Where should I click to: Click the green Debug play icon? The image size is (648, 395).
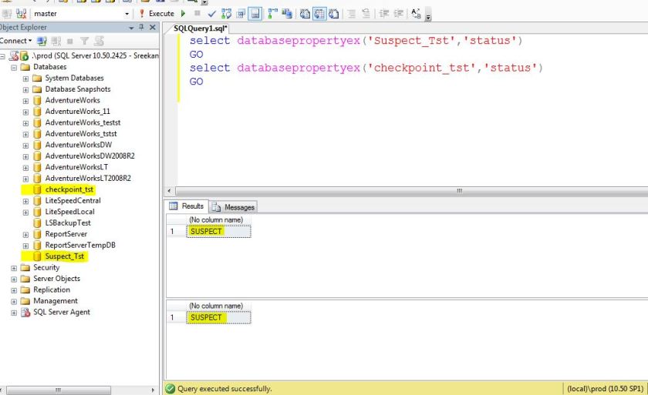(x=184, y=13)
